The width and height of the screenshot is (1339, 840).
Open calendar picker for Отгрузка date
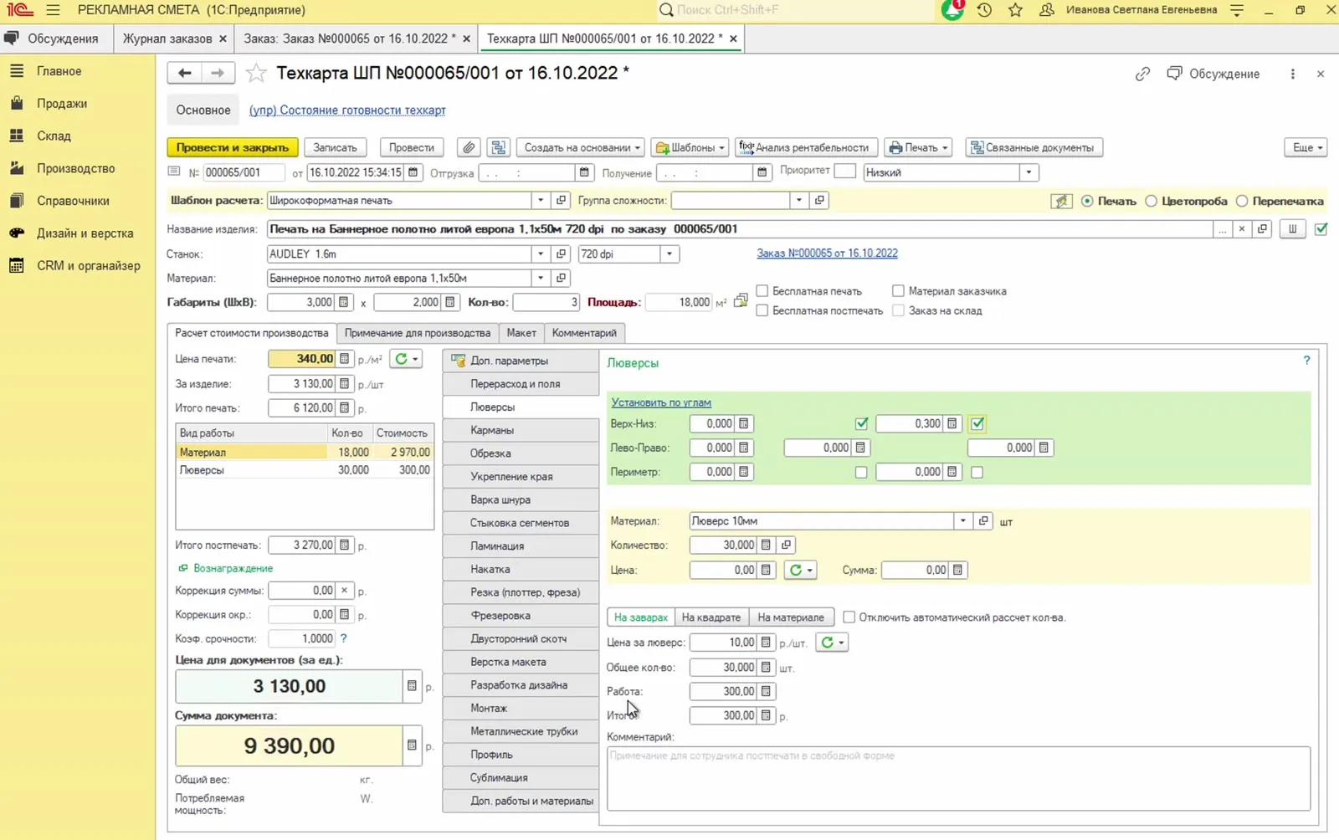pos(584,172)
